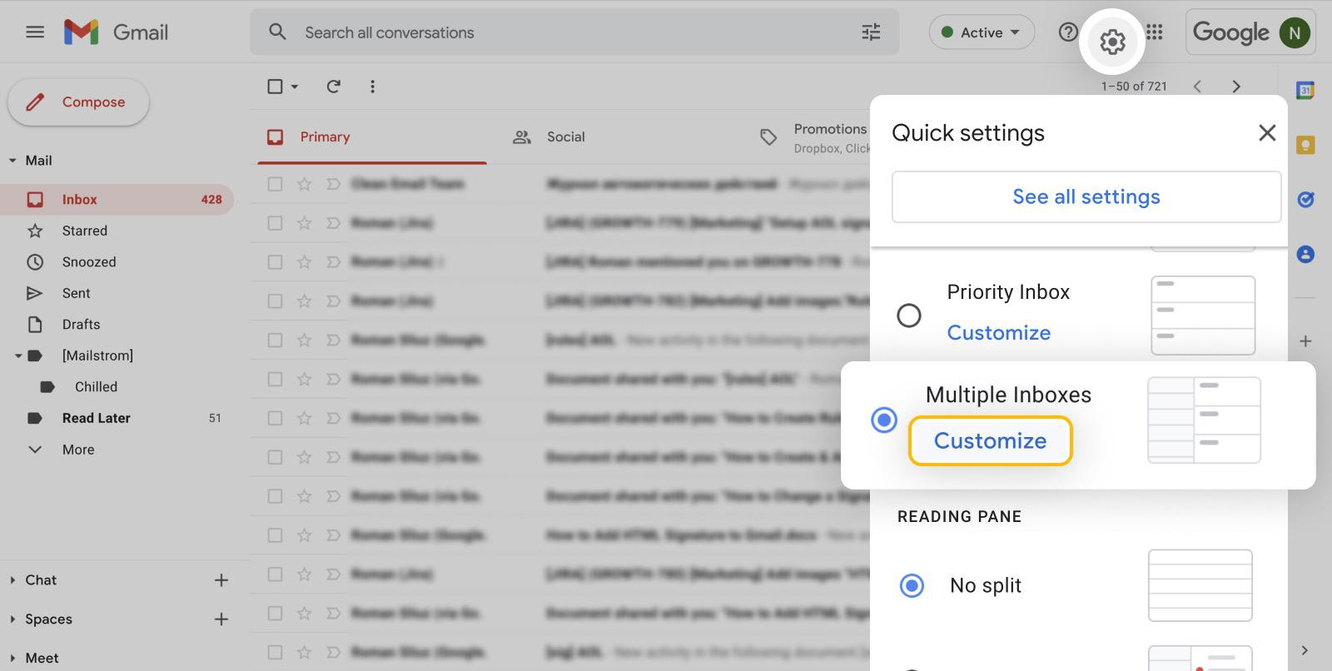The image size is (1332, 671).
Task: Open the Active status dropdown
Action: [x=982, y=32]
